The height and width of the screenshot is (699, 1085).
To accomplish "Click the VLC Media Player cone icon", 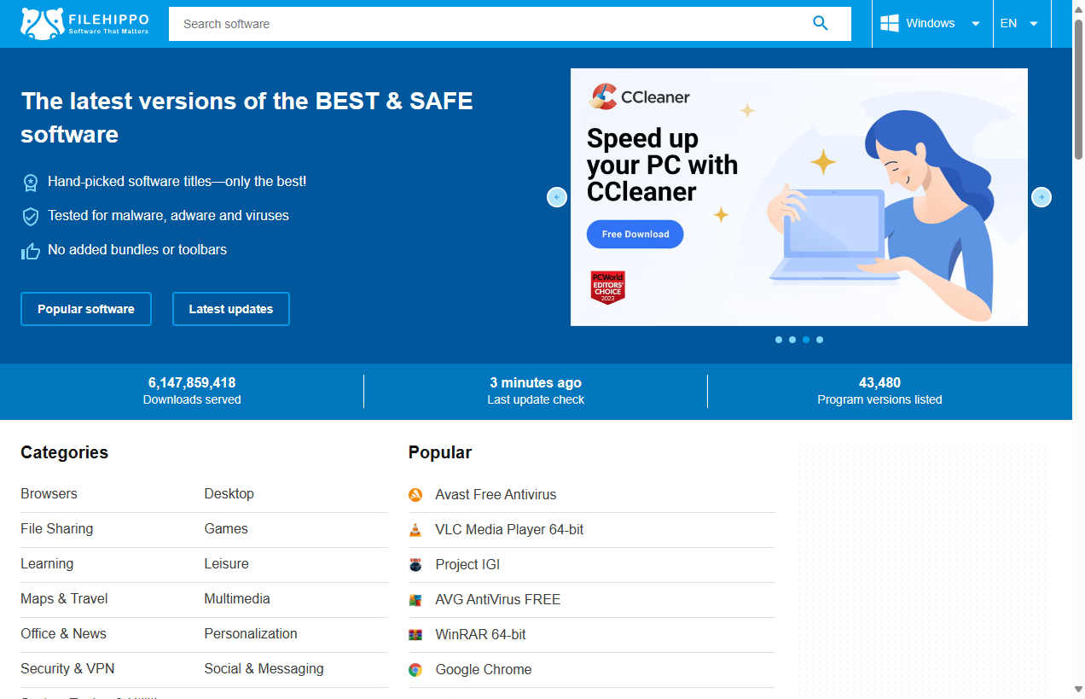I will [415, 530].
